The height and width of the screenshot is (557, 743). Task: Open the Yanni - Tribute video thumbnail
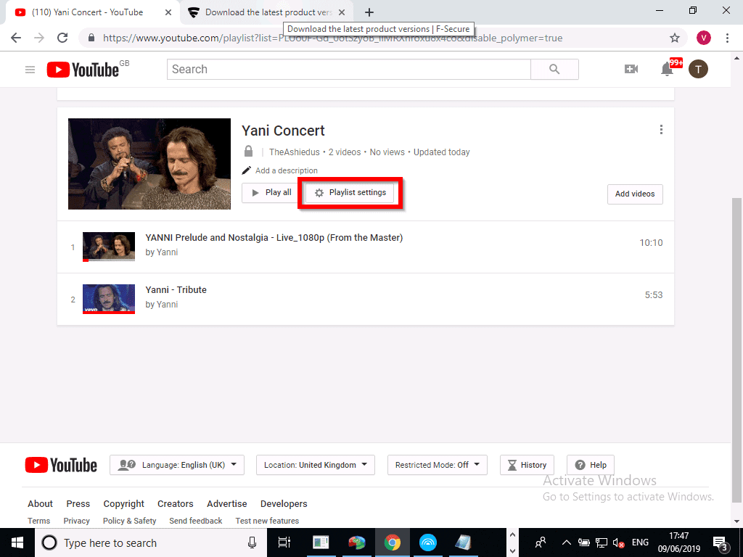(x=109, y=298)
